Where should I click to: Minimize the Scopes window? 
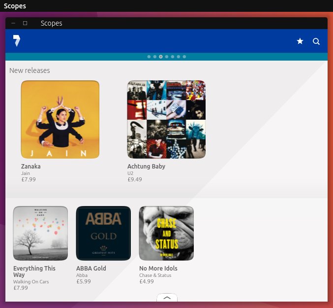point(13,23)
